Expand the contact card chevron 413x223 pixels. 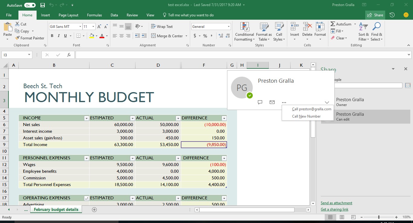click(327, 102)
